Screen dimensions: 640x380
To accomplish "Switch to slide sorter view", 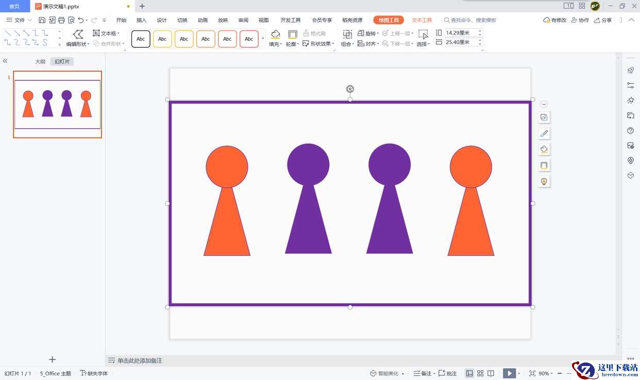I will (x=480, y=373).
